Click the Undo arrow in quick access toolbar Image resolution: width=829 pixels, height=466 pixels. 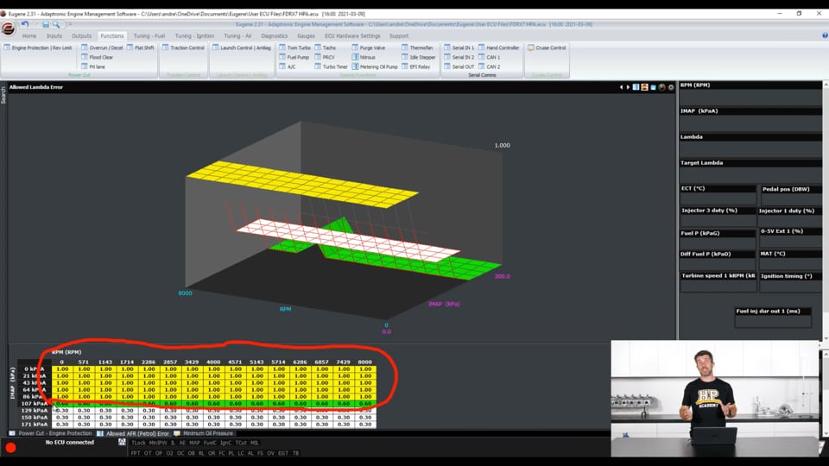(24, 24)
